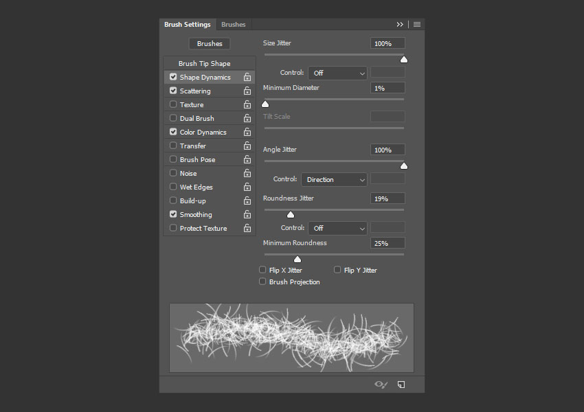Uncheck the Shape Dynamics checkbox
Screen dimensions: 584x412
173,77
